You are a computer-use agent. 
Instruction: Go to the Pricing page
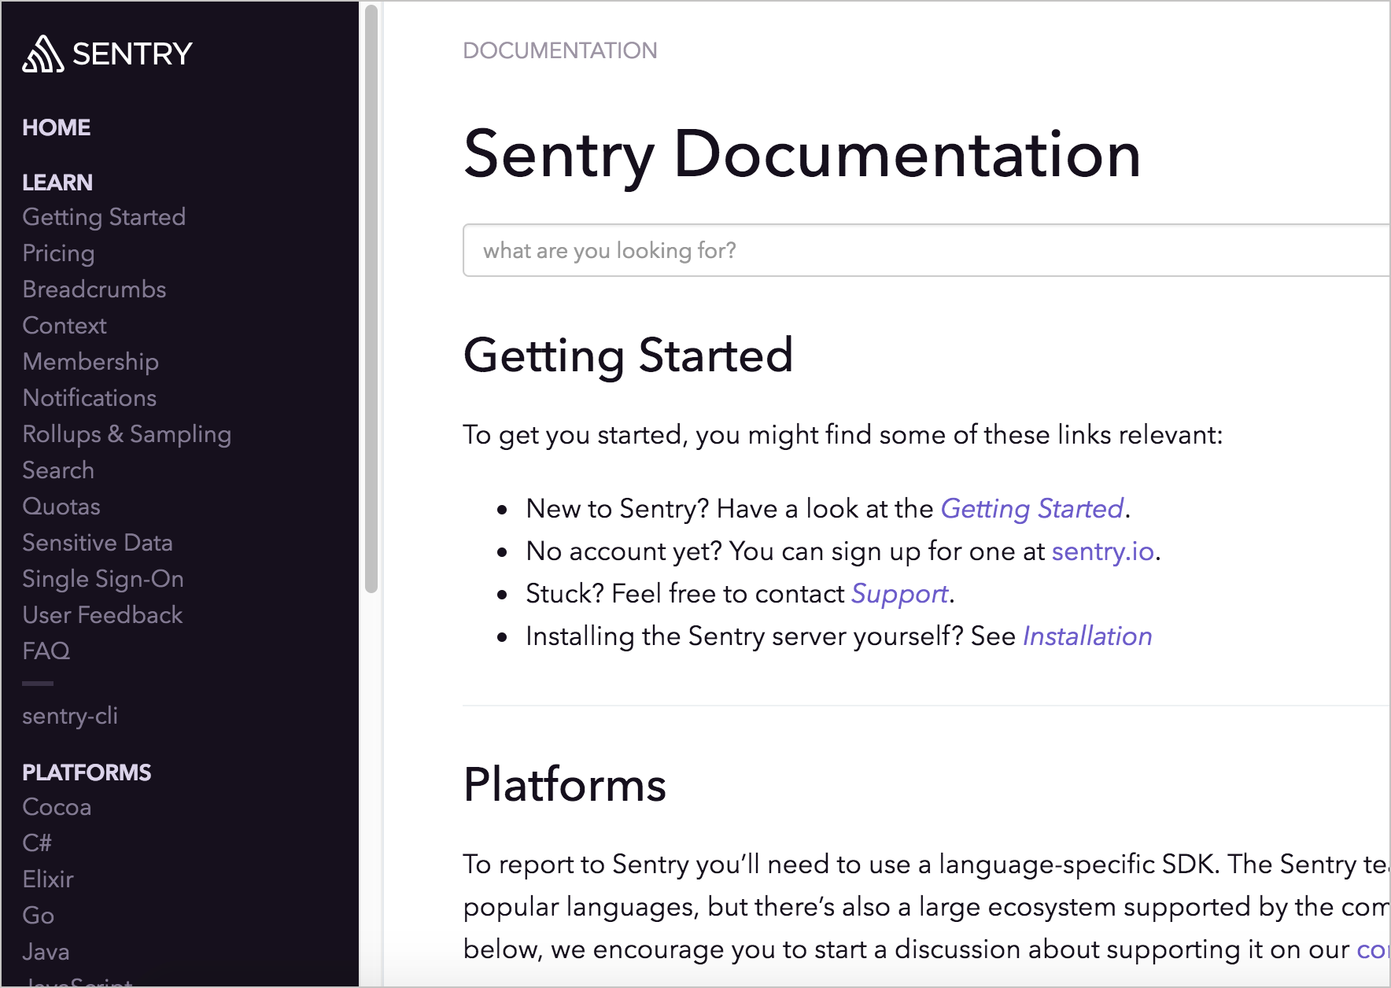click(x=58, y=253)
